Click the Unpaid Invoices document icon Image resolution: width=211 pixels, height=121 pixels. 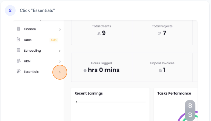pos(160,70)
